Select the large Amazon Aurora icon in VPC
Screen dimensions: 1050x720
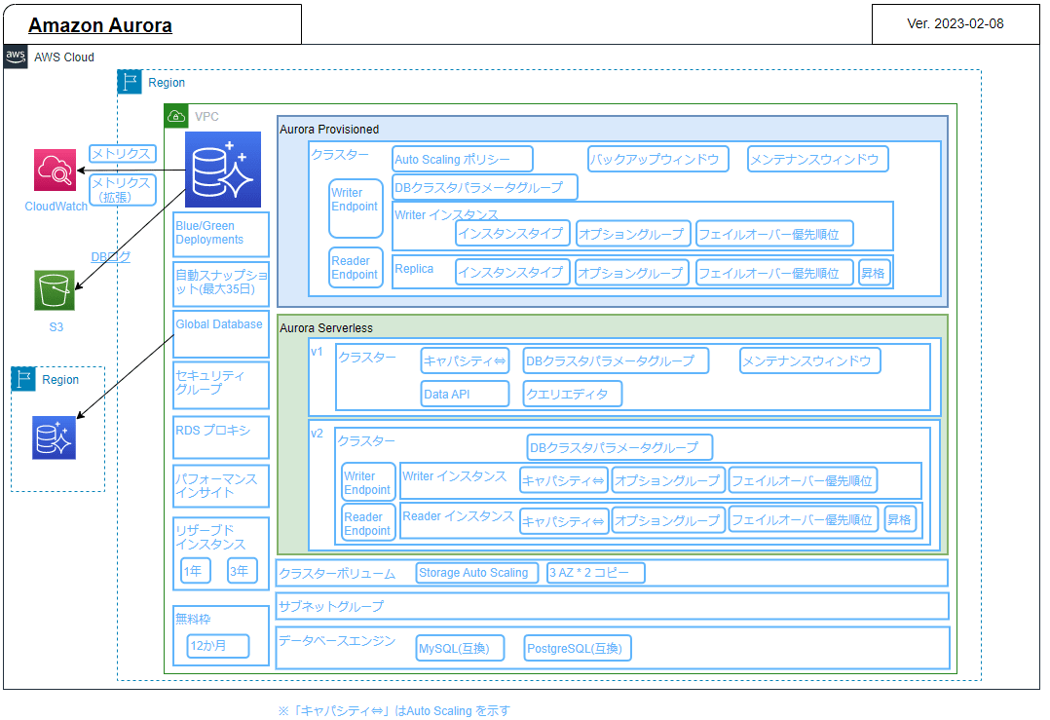pyautogui.click(x=223, y=170)
